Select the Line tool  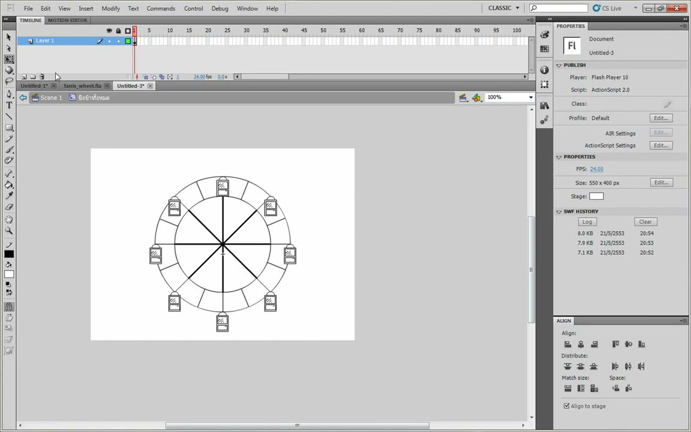point(9,116)
